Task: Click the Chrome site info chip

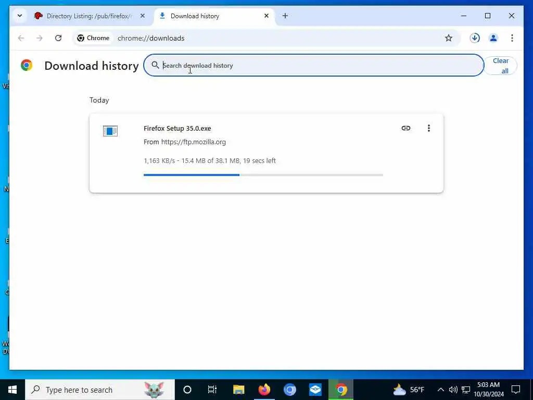Action: [93, 38]
